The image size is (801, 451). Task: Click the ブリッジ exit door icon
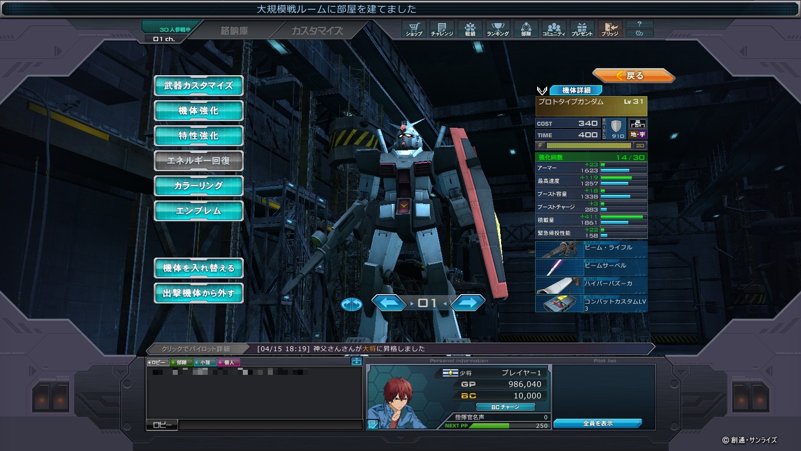pyautogui.click(x=610, y=29)
